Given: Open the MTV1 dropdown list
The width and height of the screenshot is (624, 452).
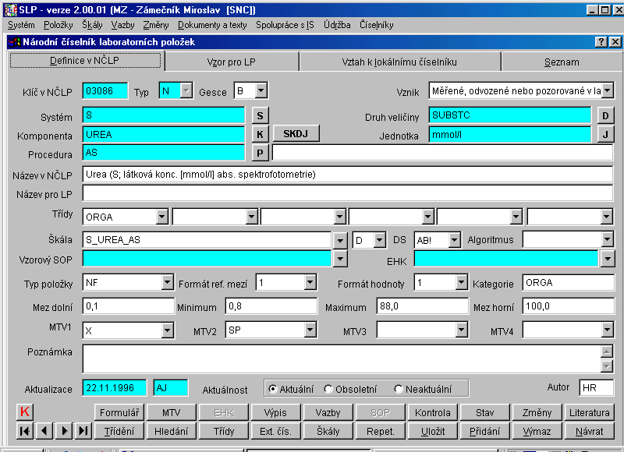Looking at the screenshot, I should pyautogui.click(x=168, y=331).
